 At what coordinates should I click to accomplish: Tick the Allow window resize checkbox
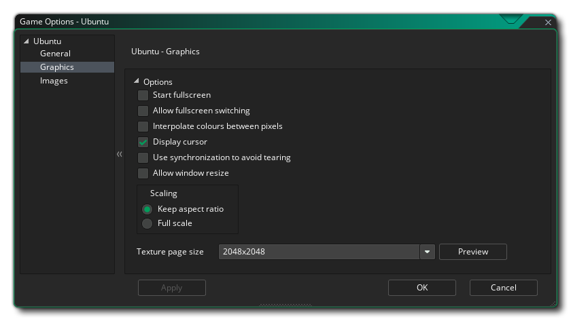[143, 174]
